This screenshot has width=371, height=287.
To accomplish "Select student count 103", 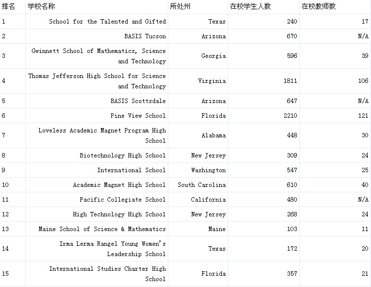I will click(292, 229).
